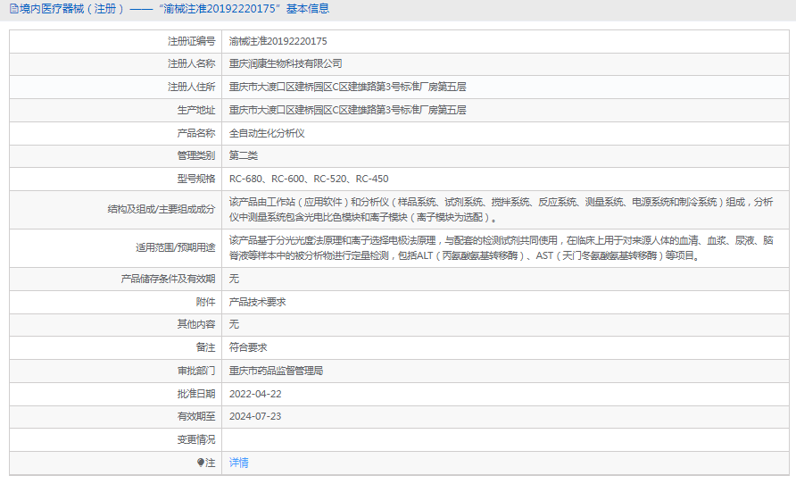The image size is (796, 484).
Task: Click the 有效期至 row label
Action: click(196, 416)
